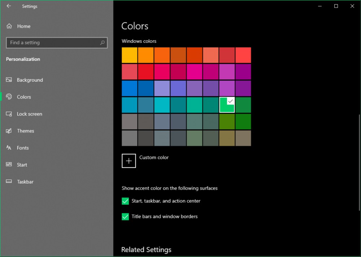Pick the cyan swatch in fourth row

162,105
